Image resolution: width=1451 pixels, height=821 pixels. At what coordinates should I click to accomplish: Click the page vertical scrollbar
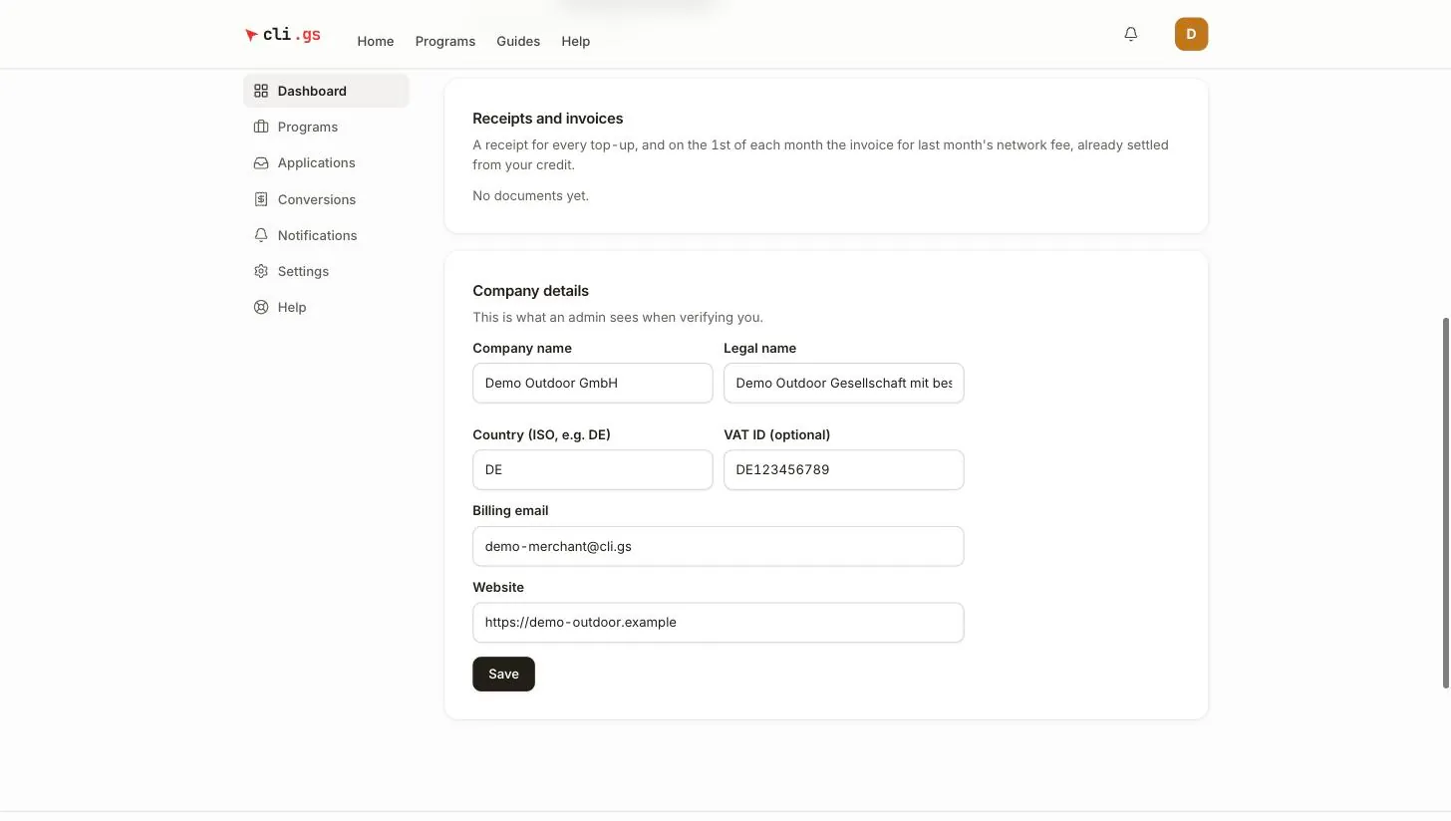pyautogui.click(x=1446, y=503)
